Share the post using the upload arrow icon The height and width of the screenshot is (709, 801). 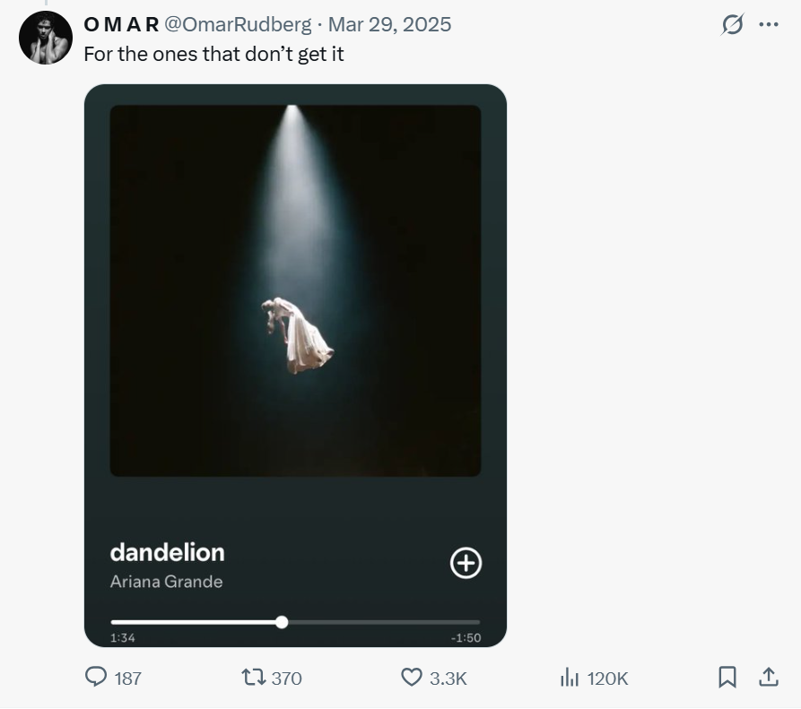[x=769, y=677]
